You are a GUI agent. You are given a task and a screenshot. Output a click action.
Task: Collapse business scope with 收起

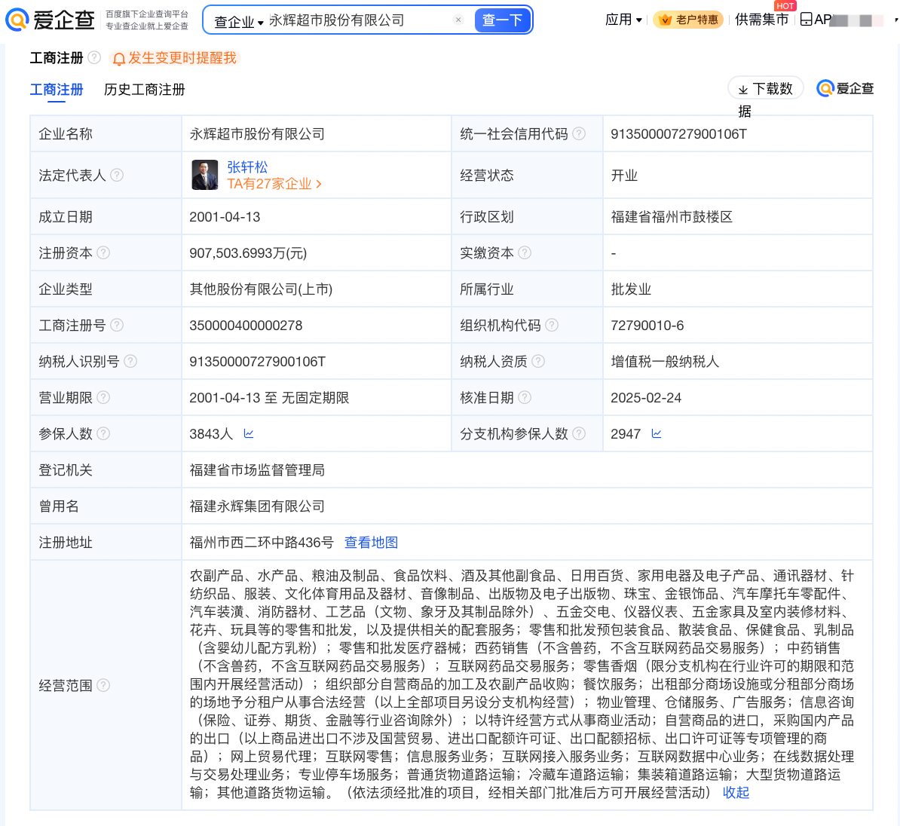click(736, 793)
